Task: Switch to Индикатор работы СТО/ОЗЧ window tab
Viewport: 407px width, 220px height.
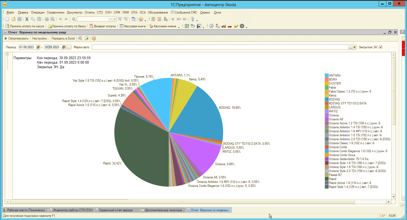Action: (71, 210)
